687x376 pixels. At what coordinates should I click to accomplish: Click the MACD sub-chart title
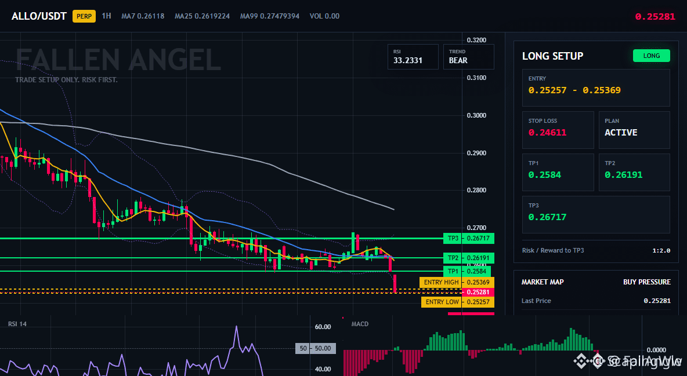click(360, 324)
